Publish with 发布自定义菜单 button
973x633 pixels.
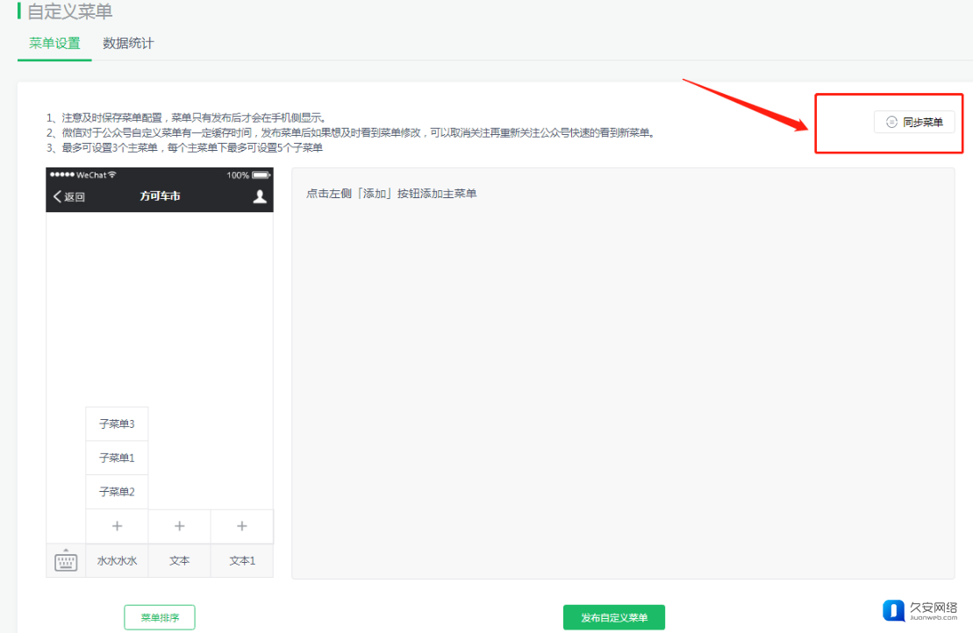[x=613, y=617]
